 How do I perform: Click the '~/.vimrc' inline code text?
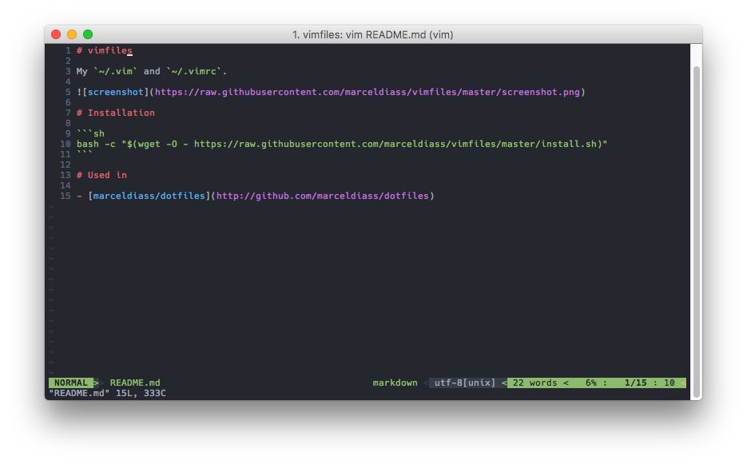(x=193, y=71)
